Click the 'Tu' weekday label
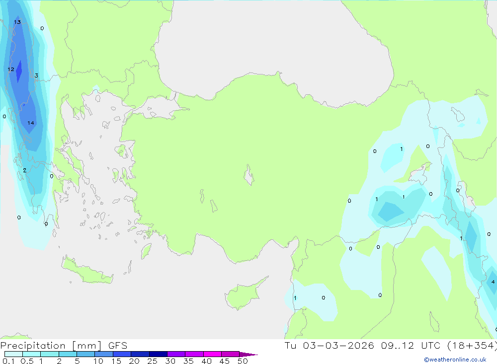Screen dimensions: 497x364 coord(290,345)
